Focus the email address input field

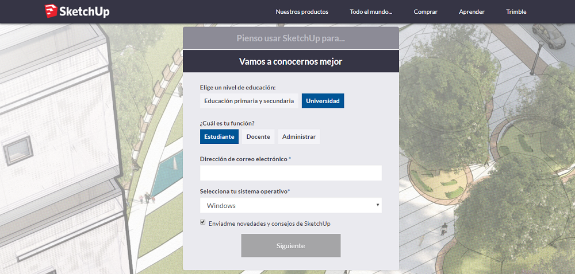[291, 173]
